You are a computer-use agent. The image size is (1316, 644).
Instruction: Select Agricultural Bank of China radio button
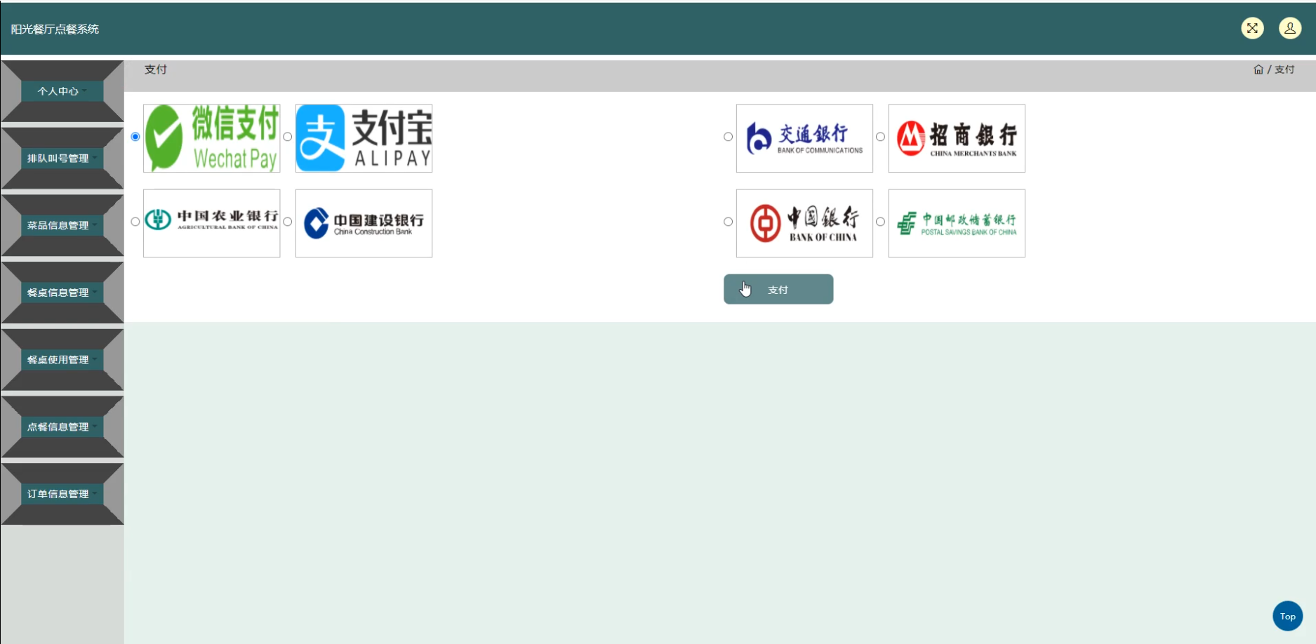(135, 222)
